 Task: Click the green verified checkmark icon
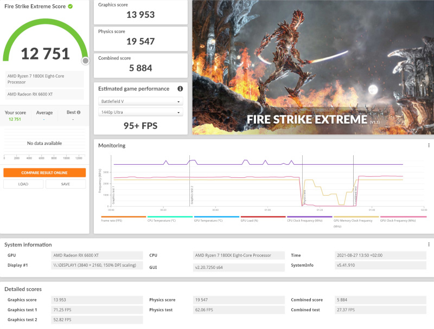tap(71, 7)
